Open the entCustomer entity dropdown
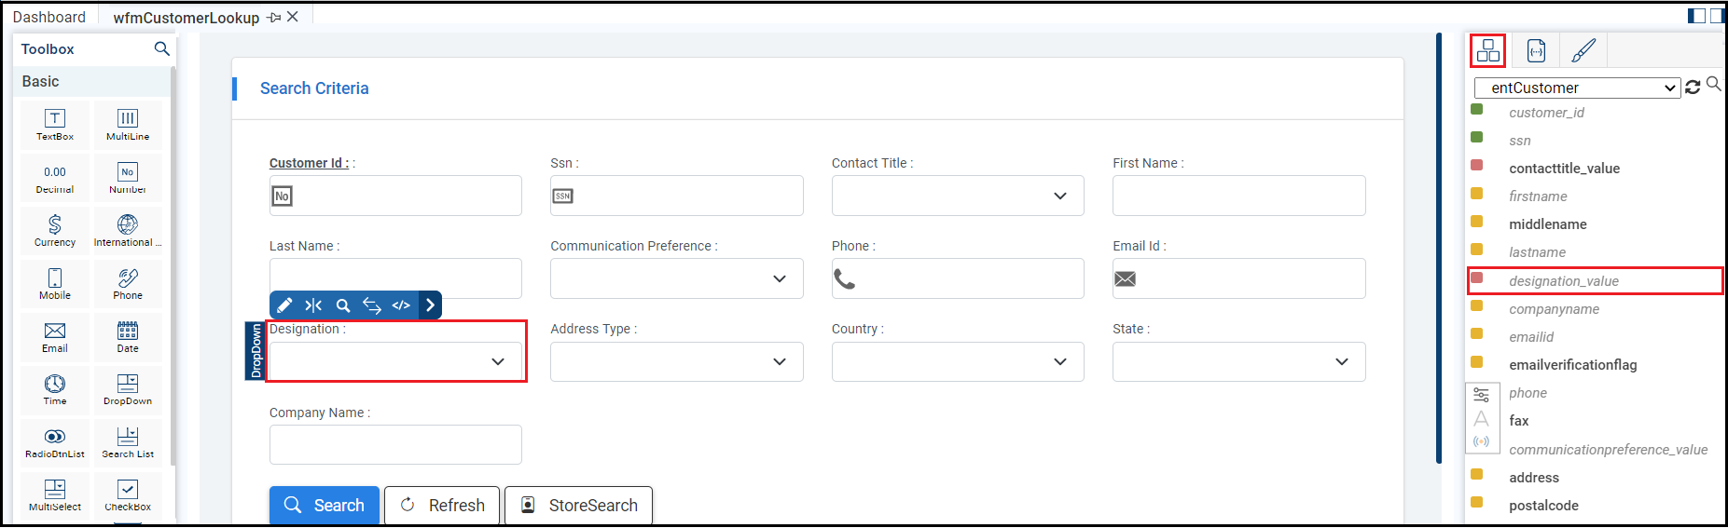1728x528 pixels. tap(1577, 88)
